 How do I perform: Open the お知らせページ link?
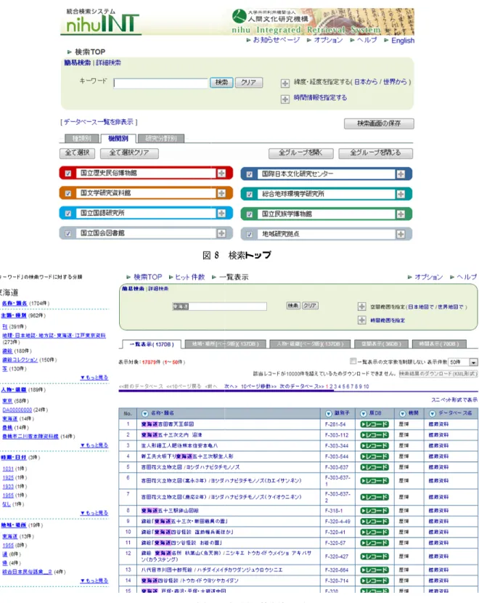[277, 40]
